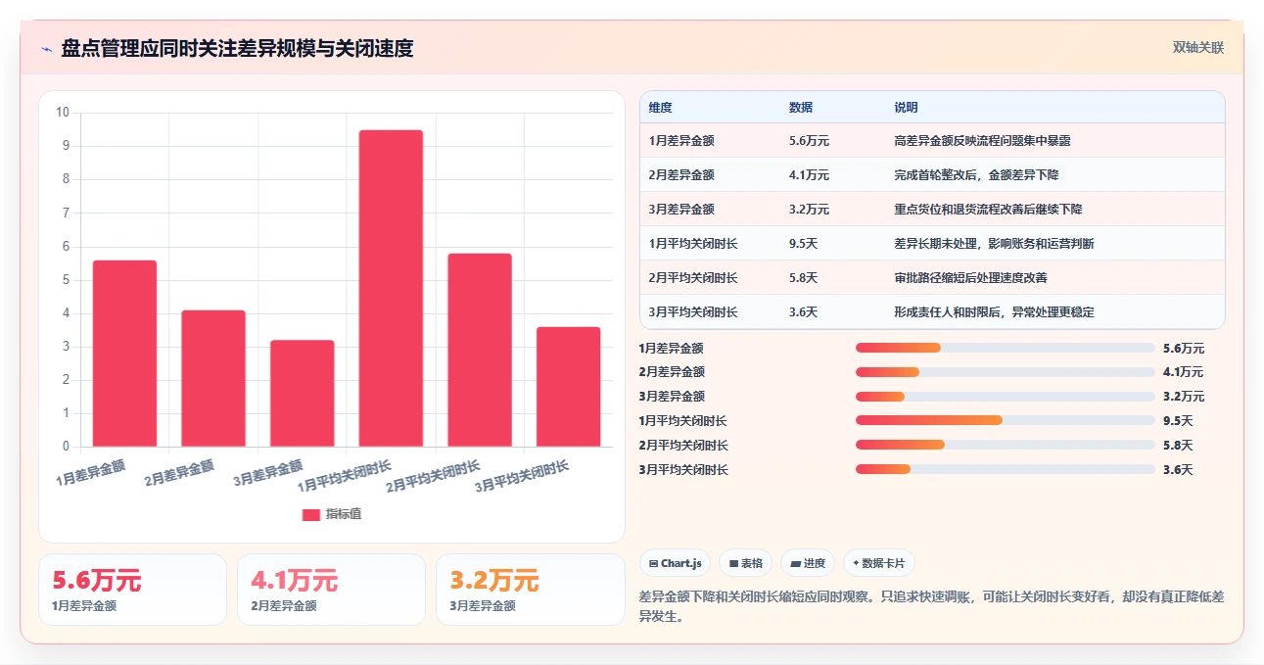Click the y-axis label 10
This screenshot has height=665, width=1264.
tap(63, 113)
